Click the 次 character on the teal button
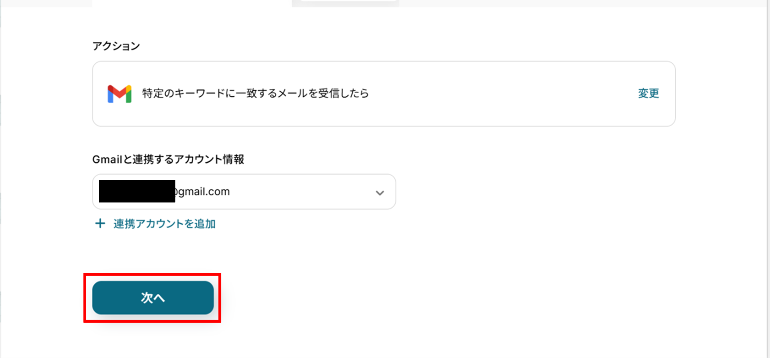Viewport: 770px width, 358px height. click(x=147, y=297)
